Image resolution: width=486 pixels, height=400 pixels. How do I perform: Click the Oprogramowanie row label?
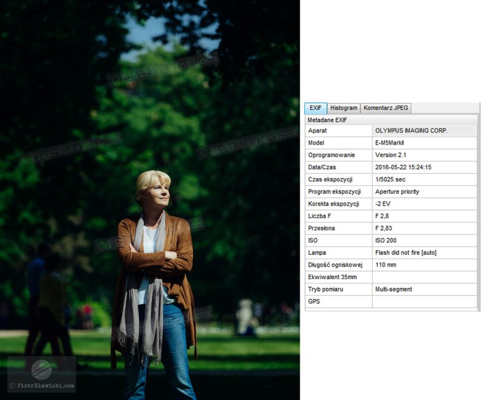pos(331,155)
